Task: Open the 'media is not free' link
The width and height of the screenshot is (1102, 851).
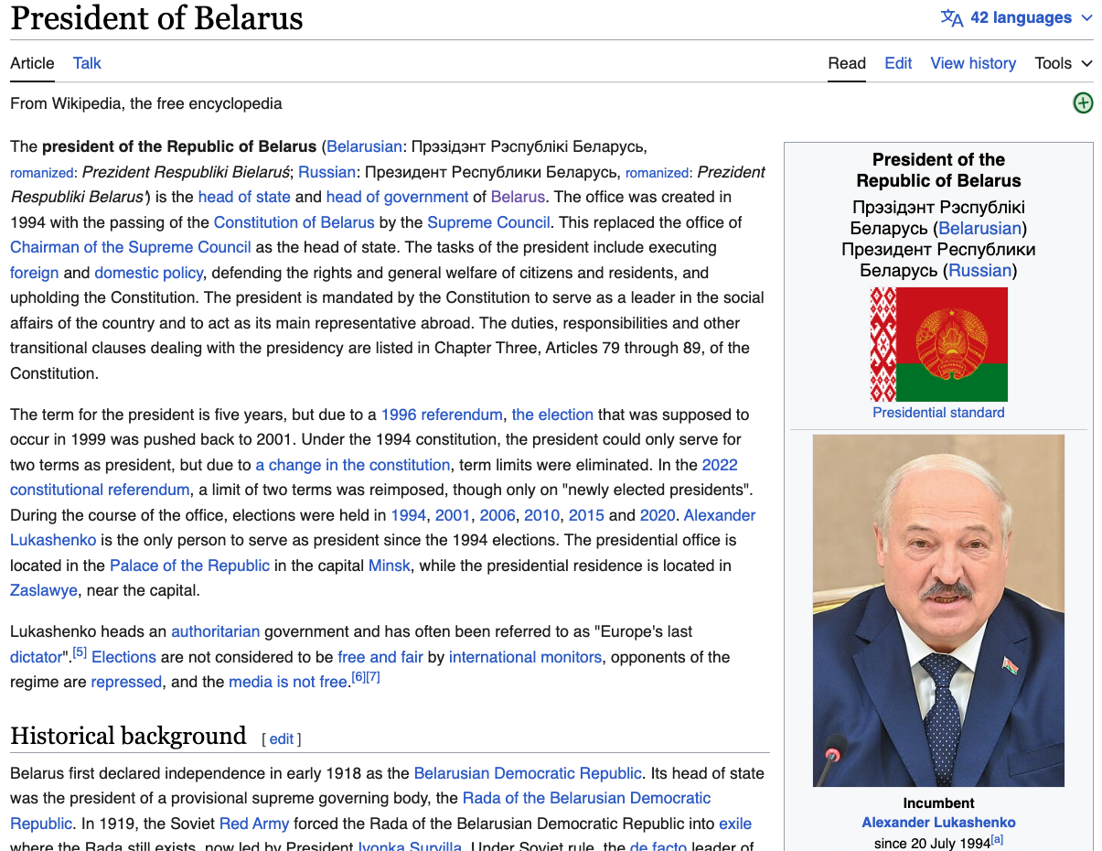Action: coord(288,682)
